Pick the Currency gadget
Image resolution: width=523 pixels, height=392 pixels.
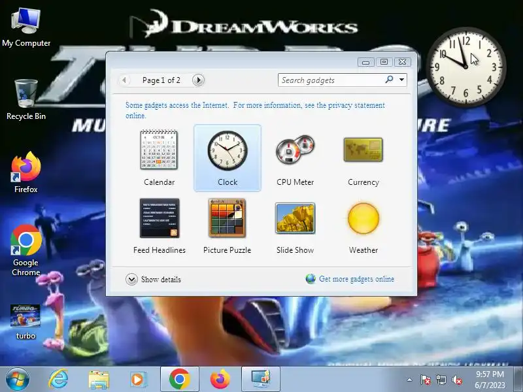(363, 157)
